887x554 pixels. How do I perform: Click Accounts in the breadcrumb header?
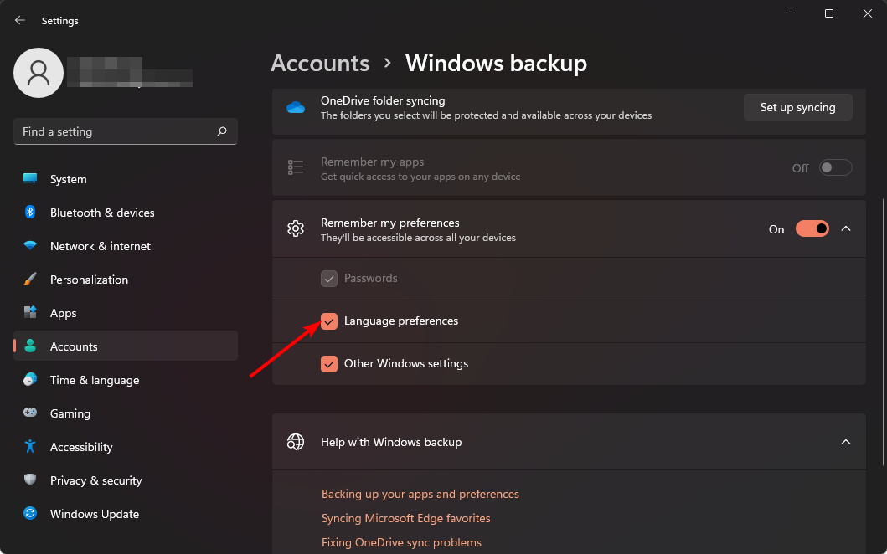(x=320, y=64)
